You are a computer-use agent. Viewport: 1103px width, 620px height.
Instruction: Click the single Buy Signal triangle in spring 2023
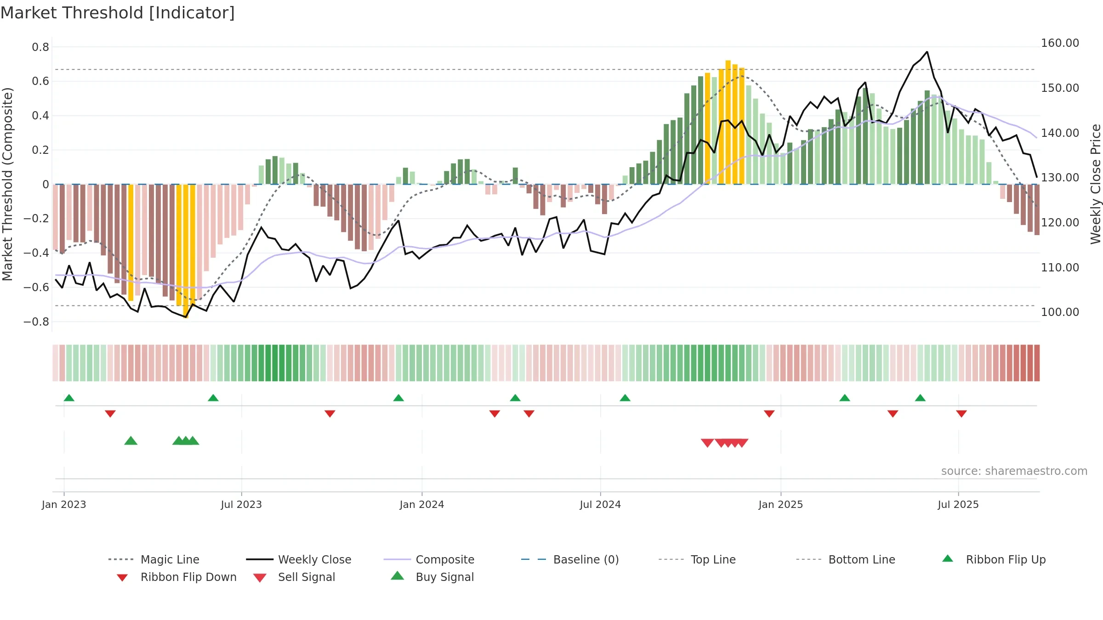(x=131, y=440)
